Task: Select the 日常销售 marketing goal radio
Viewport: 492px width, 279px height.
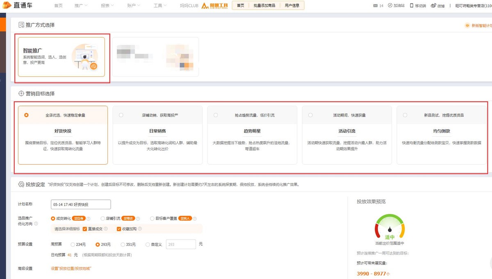Action: tap(121, 115)
